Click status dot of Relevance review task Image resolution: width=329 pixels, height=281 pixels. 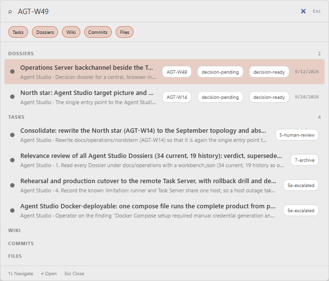(x=13, y=160)
